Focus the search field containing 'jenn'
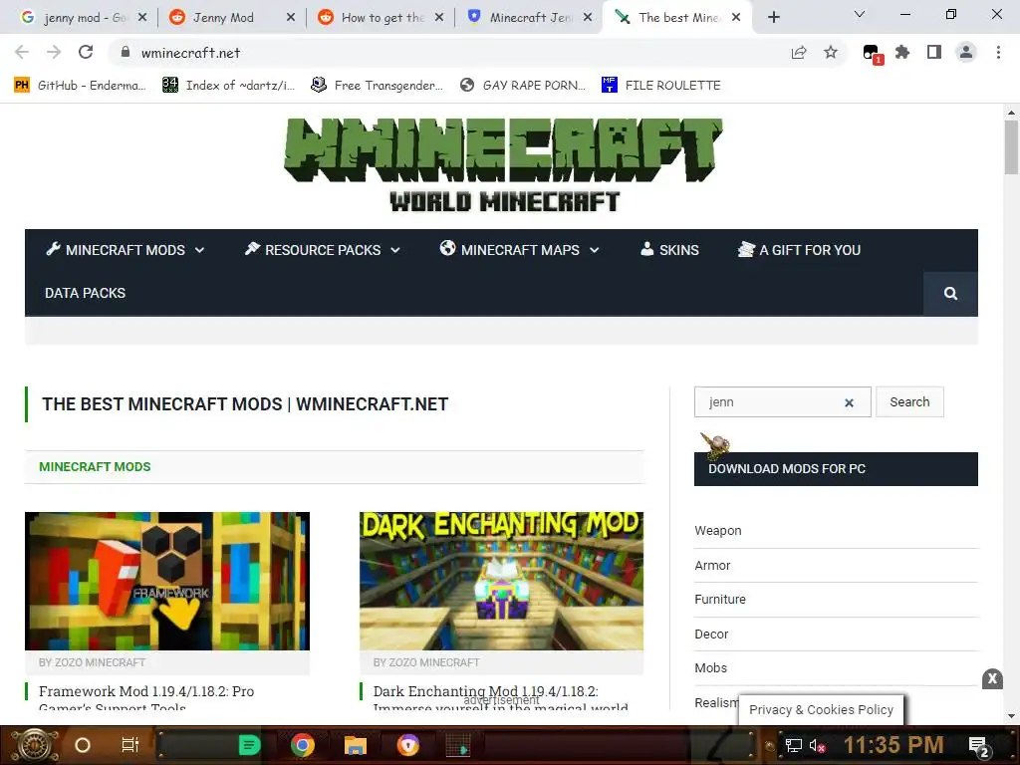Viewport: 1020px width, 765px height. [782, 402]
